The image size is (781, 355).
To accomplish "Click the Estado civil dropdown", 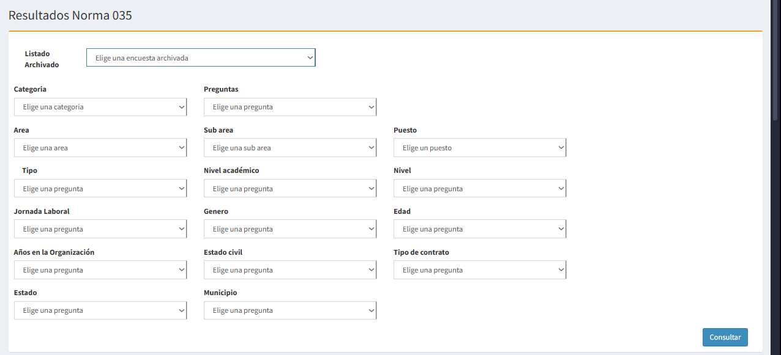I will pyautogui.click(x=290, y=270).
